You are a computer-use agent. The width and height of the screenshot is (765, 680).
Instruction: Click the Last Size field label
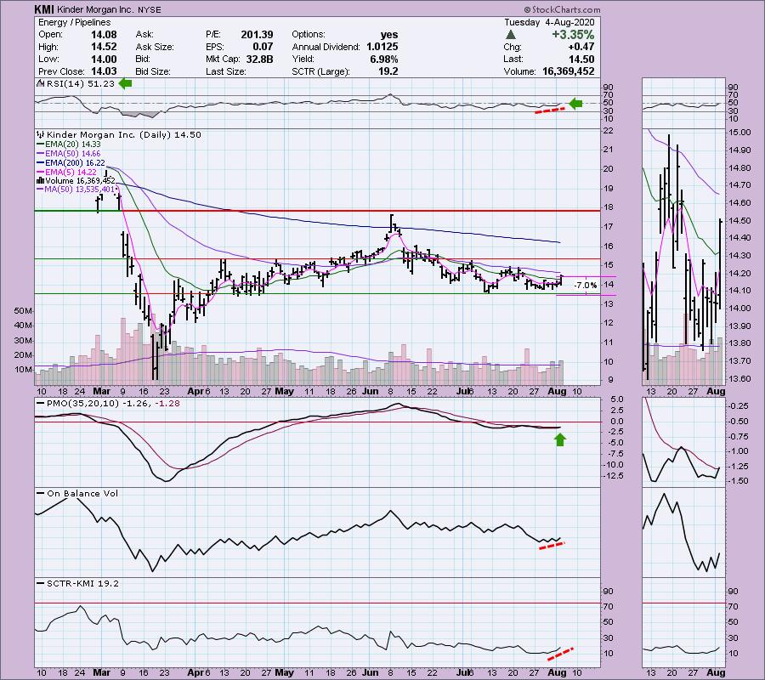coord(225,71)
